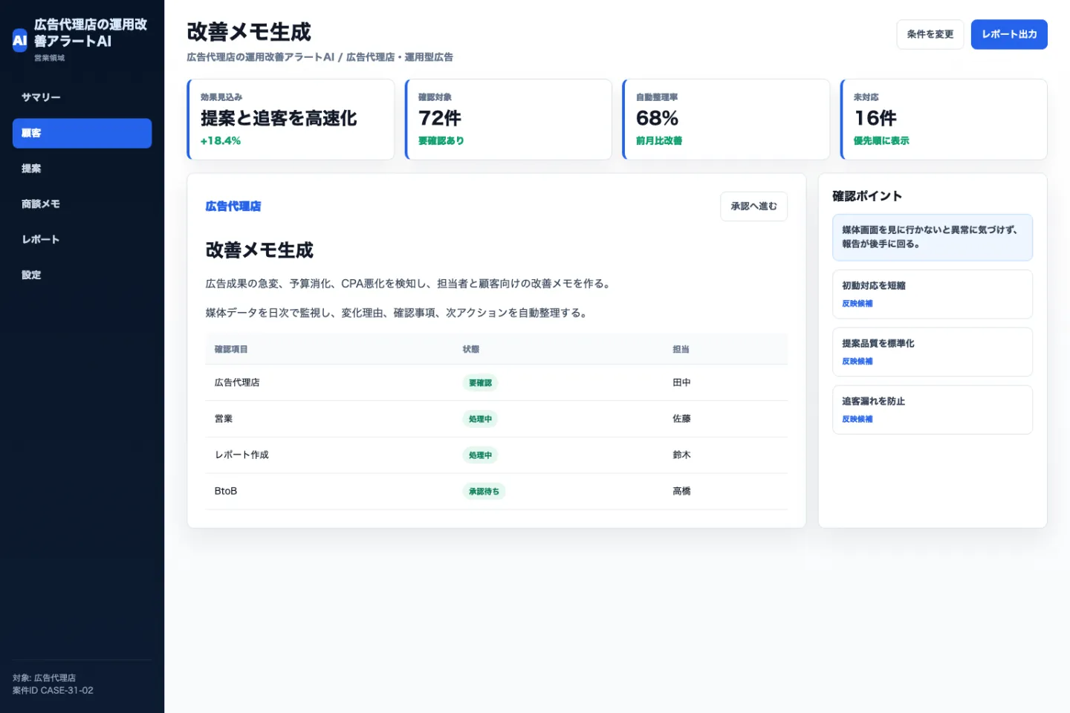This screenshot has width=1070, height=713.
Task: Click assignee 高橋 in the table
Action: pos(681,491)
